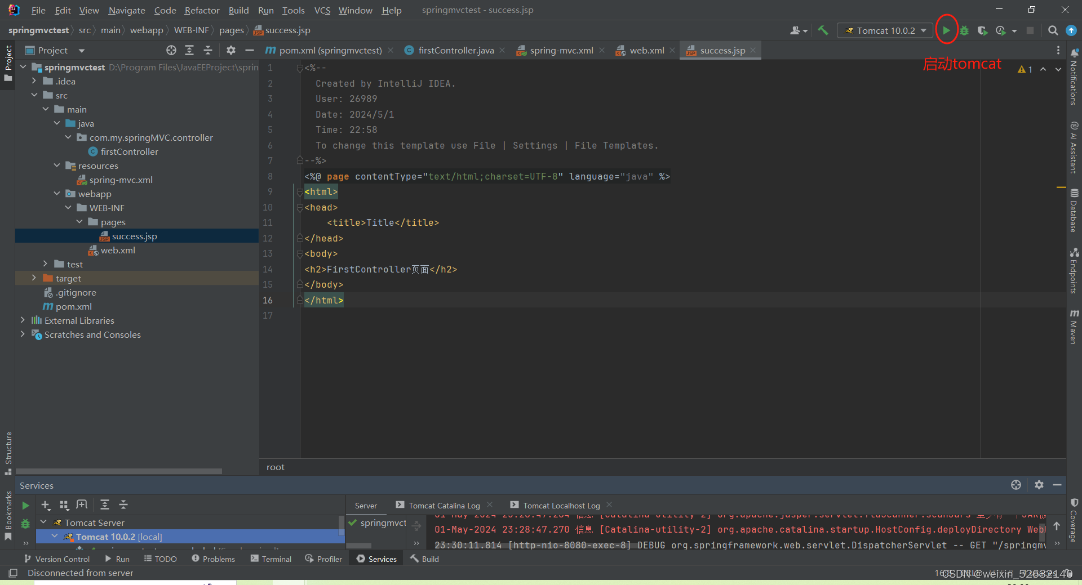
Task: Open Project panel gear options
Action: click(230, 50)
